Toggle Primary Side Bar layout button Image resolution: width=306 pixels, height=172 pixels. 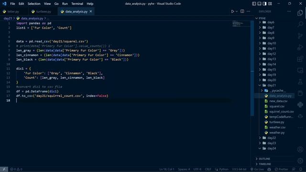[x=254, y=4]
